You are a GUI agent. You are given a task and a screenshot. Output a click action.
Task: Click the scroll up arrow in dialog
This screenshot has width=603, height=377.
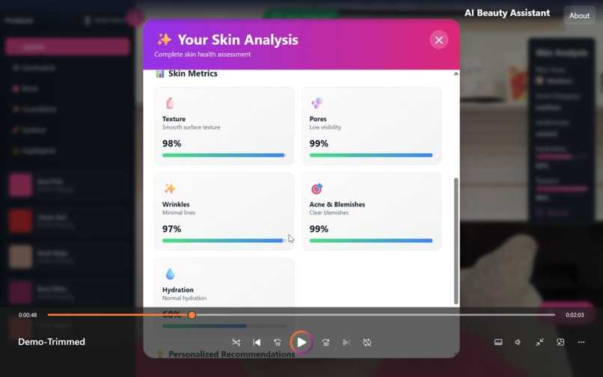(456, 73)
